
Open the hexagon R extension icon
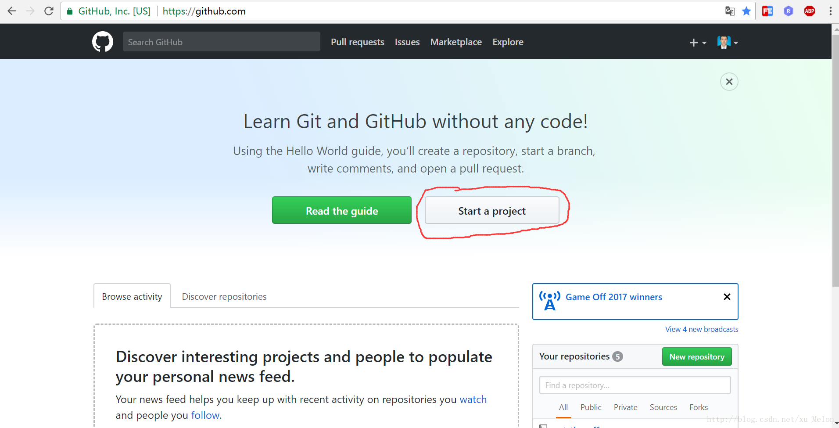click(789, 11)
